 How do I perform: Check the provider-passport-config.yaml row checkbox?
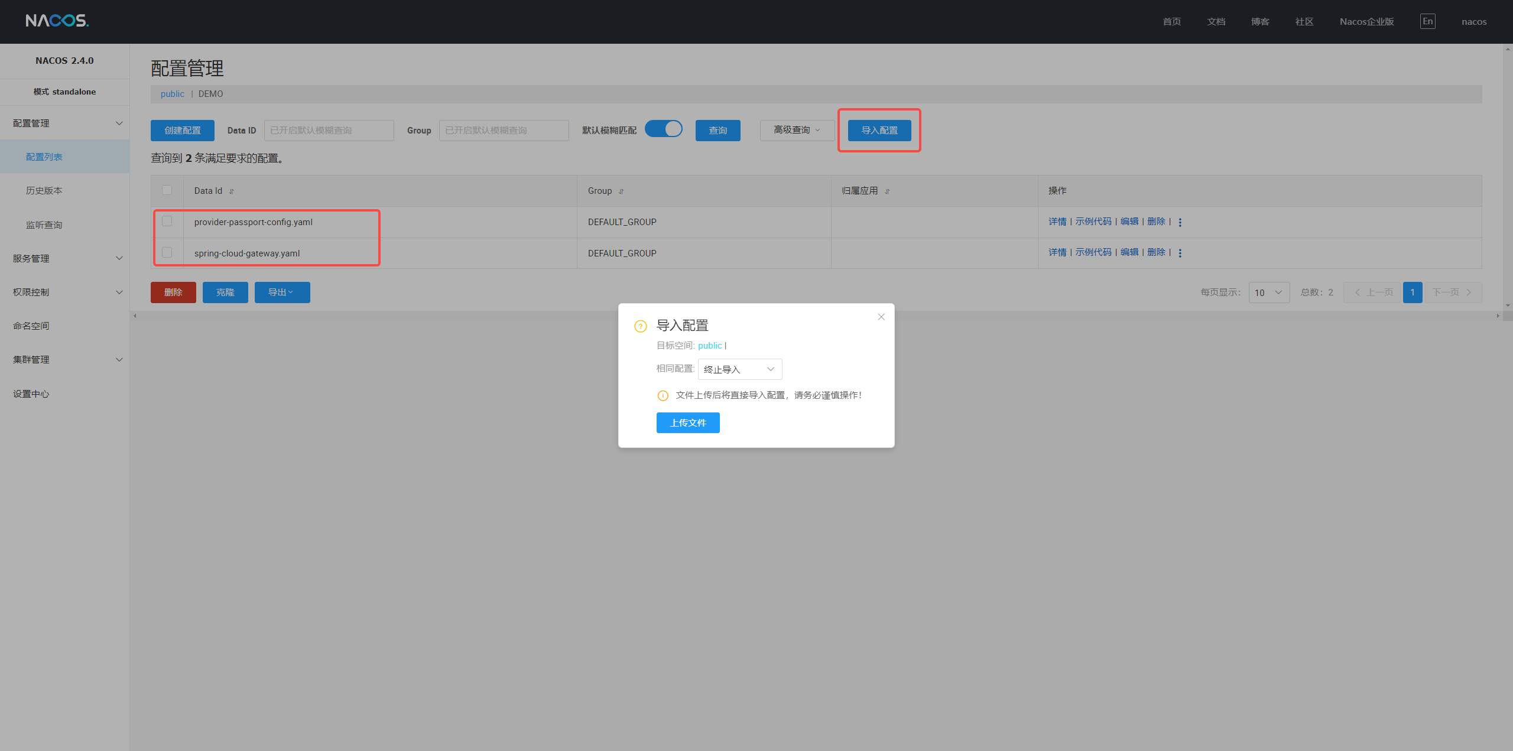(x=167, y=221)
